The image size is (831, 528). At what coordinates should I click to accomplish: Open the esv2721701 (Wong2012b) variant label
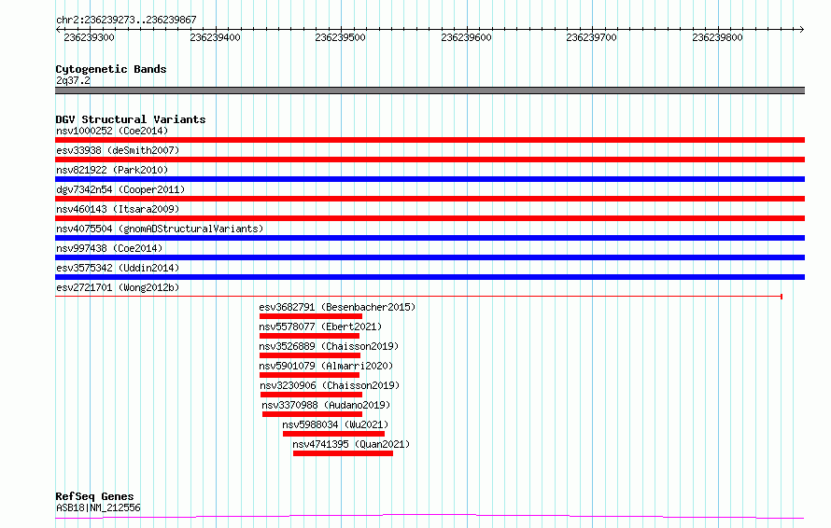pyautogui.click(x=118, y=287)
